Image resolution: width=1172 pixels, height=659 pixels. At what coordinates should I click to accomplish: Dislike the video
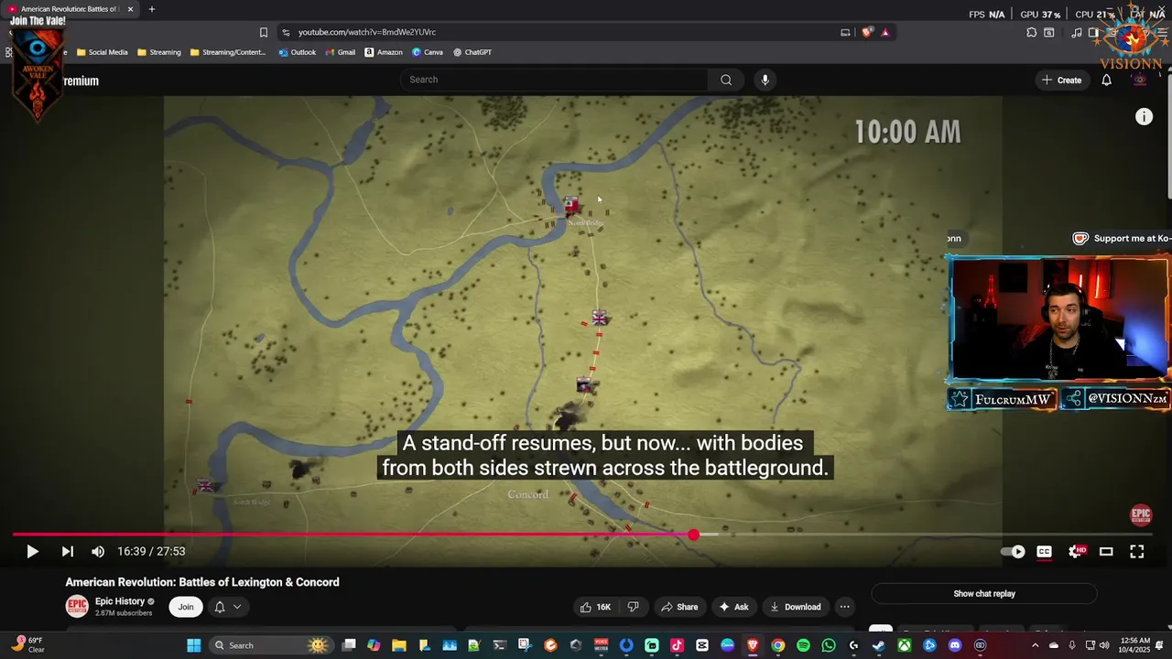[x=633, y=607]
